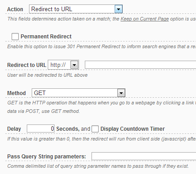Open the Method dropdown arrow button
The height and width of the screenshot is (174, 196).
click(121, 93)
